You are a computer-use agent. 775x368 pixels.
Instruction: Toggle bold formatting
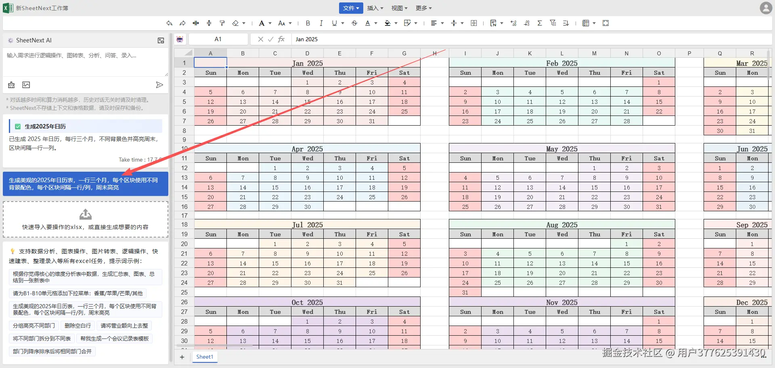pyautogui.click(x=308, y=23)
